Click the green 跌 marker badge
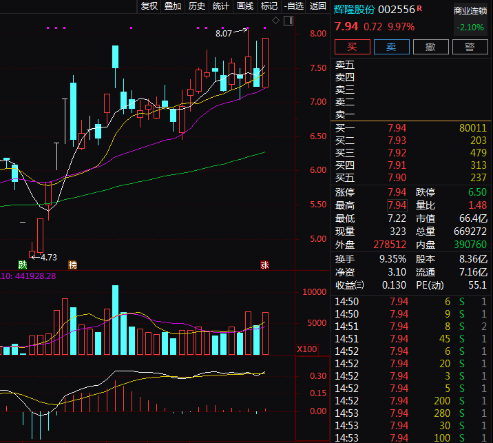Image resolution: width=493 pixels, height=443 pixels. click(x=22, y=265)
